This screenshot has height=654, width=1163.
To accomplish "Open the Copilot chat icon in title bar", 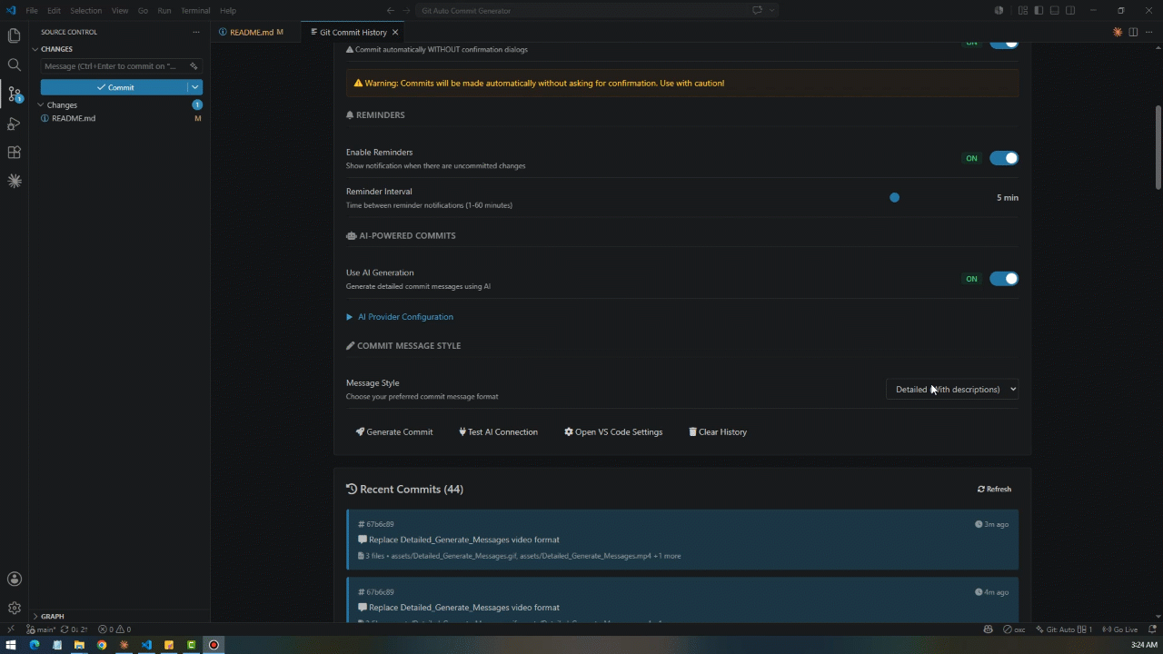I will pos(757,10).
